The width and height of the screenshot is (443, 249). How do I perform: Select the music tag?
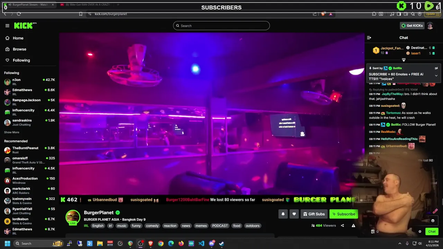122,226
